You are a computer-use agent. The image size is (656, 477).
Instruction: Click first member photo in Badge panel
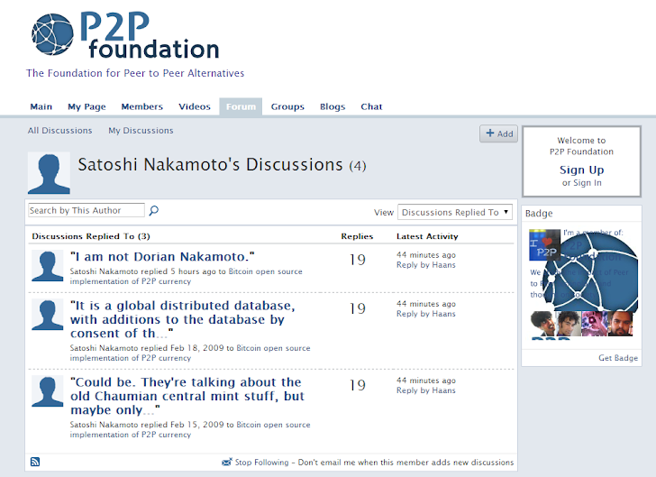[x=542, y=324]
